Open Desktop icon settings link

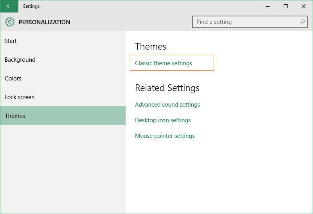(x=163, y=120)
